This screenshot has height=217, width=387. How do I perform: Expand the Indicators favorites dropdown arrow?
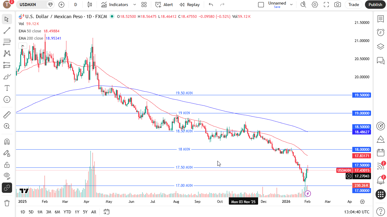(135, 5)
